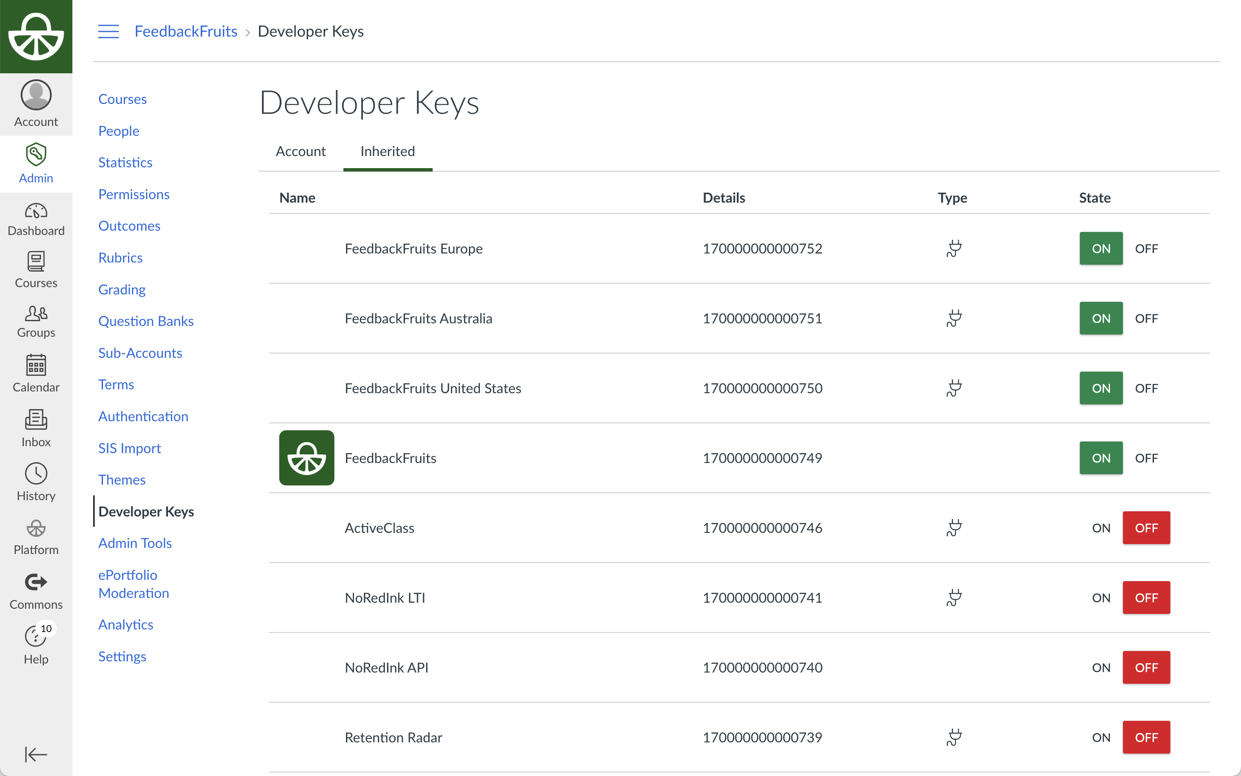Turn ON the NoRedInk LTI key
The width and height of the screenshot is (1241, 776).
[1101, 598]
